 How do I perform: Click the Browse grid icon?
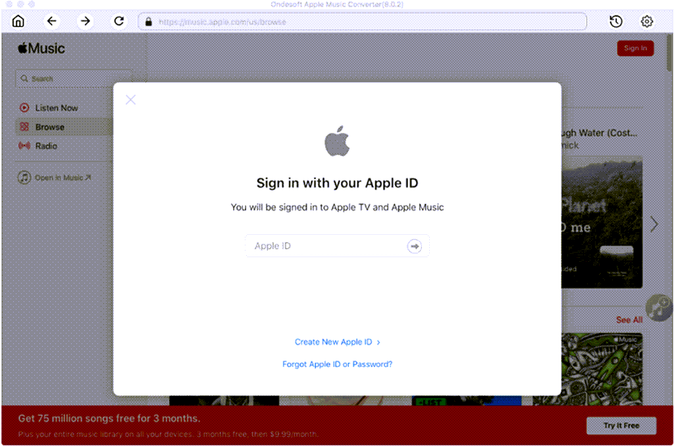[24, 127]
